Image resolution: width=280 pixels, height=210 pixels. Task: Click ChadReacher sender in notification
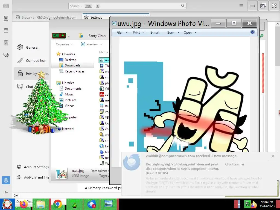pos(235,164)
